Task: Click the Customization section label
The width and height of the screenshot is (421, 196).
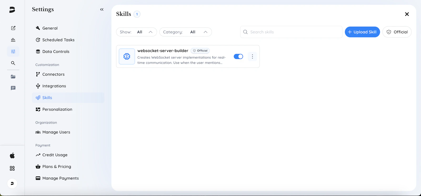Action: tap(47, 65)
